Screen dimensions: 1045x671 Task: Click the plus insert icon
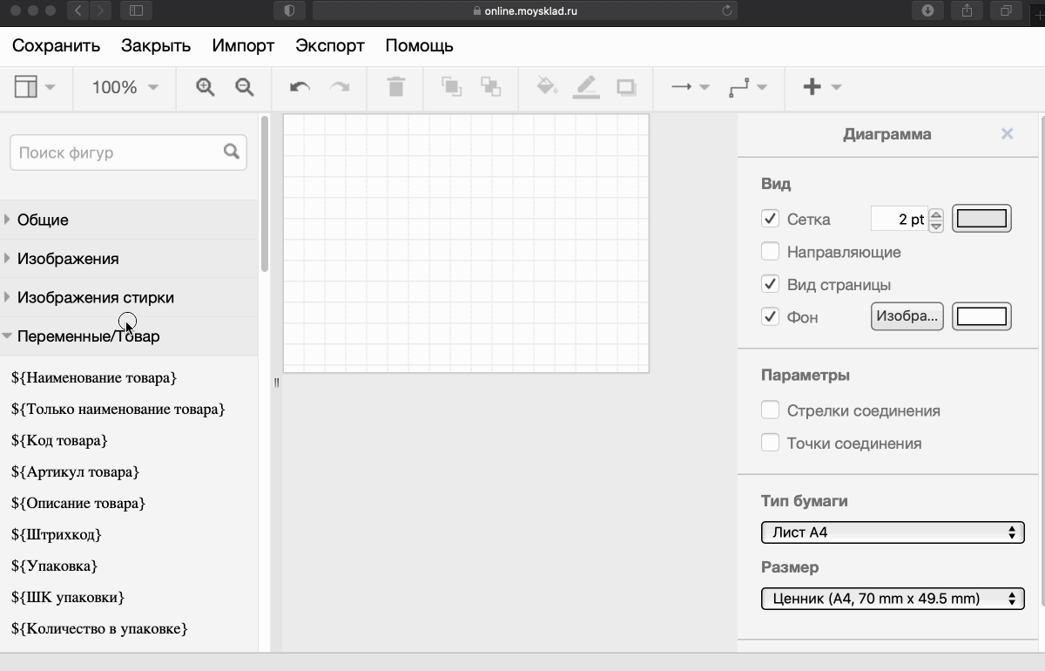[x=812, y=87]
